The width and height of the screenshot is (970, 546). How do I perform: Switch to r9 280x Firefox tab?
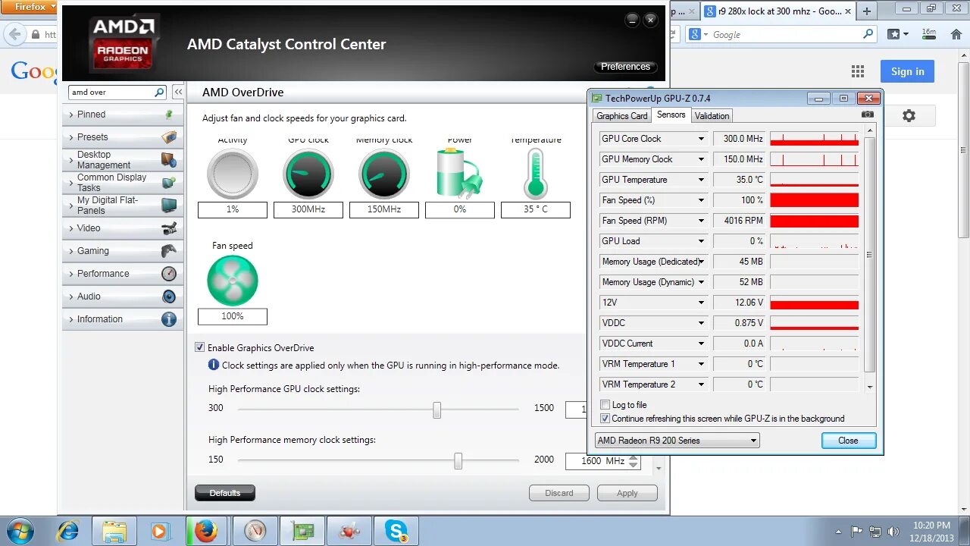coord(777,11)
